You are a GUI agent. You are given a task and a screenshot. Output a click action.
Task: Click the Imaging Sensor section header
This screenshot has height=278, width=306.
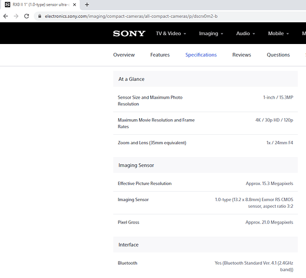point(205,165)
